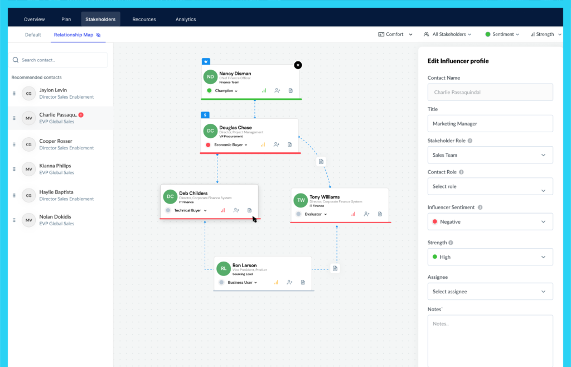The image size is (571, 367).
Task: Click the note icon on Douglas–Tony connector
Action: (x=321, y=161)
